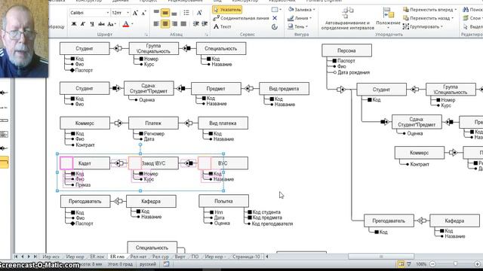The image size is (483, 271).
Task: Open Шрифт group dialog launcher
Action: tap(146, 35)
